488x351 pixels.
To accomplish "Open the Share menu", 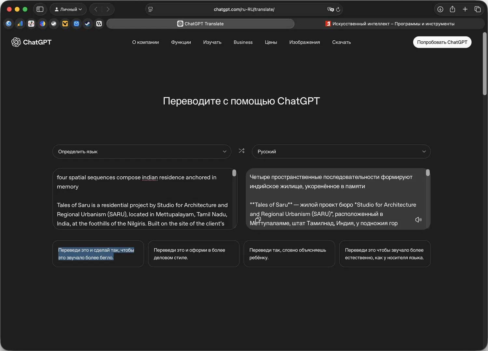I will (x=453, y=9).
